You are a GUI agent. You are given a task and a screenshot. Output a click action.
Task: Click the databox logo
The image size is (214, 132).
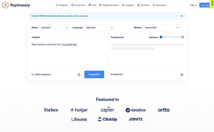click(136, 110)
